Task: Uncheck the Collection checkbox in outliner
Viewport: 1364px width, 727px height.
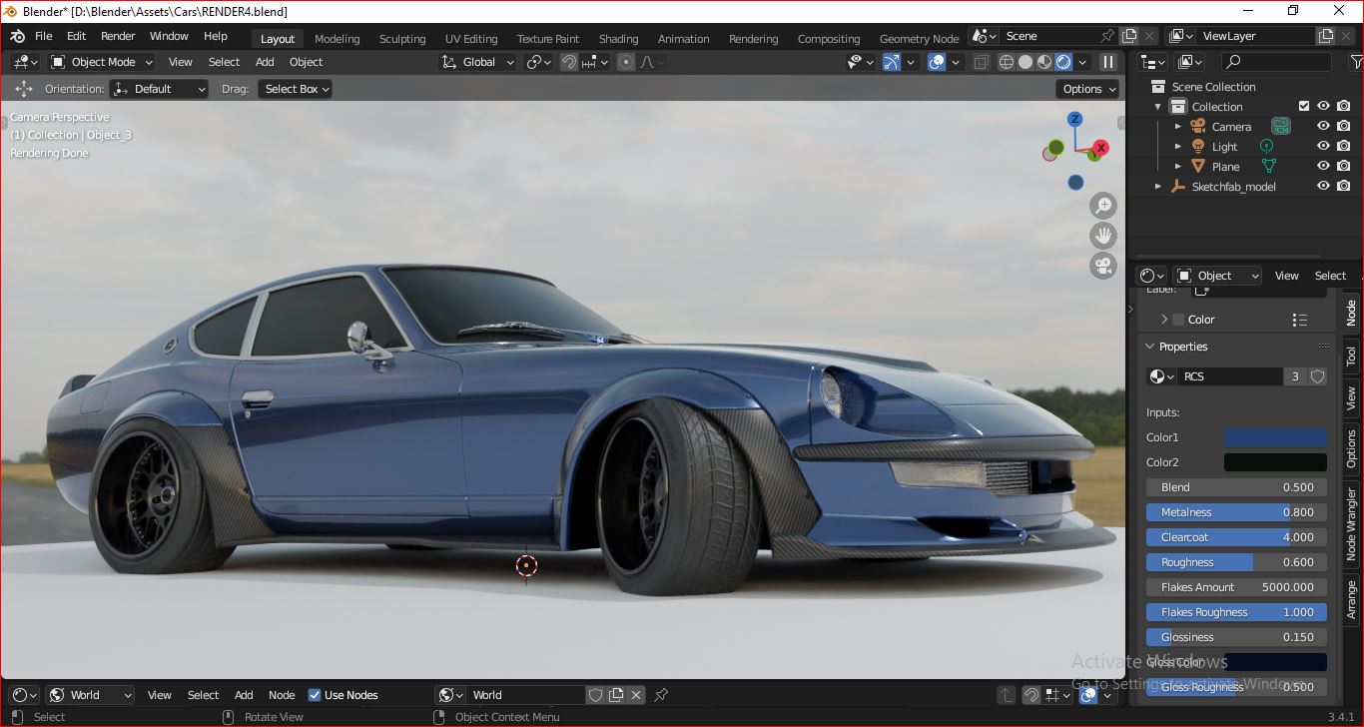Action: pos(1303,106)
